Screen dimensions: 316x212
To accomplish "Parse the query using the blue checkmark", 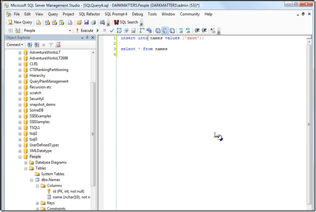I will click(112, 31).
